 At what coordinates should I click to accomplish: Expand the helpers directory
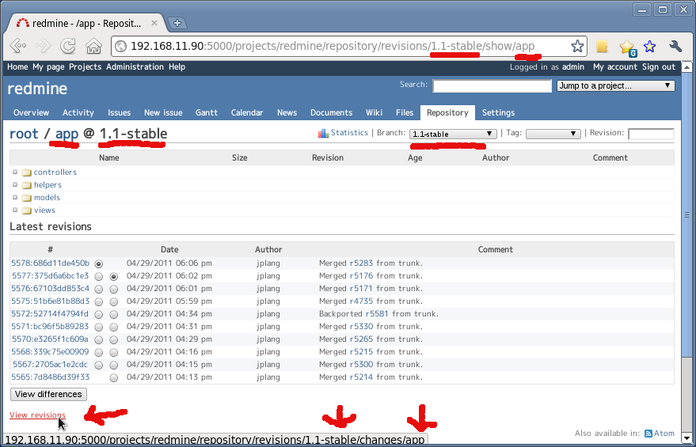click(15, 184)
